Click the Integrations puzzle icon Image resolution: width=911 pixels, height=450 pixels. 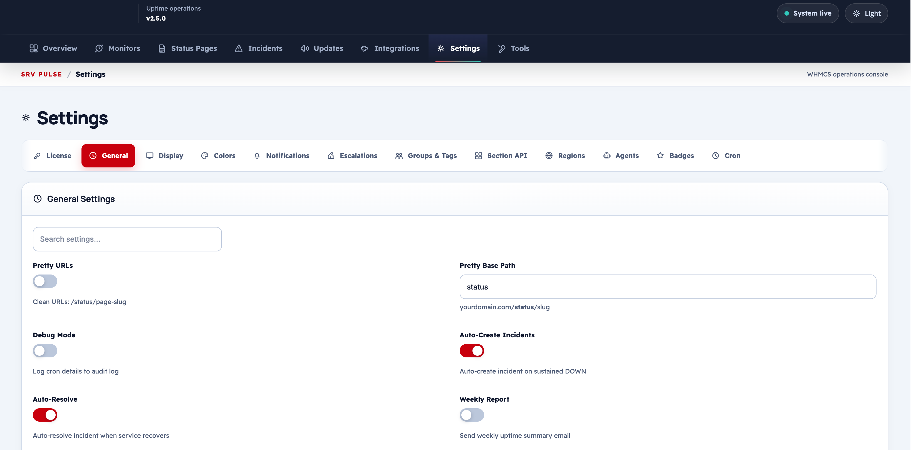point(365,48)
